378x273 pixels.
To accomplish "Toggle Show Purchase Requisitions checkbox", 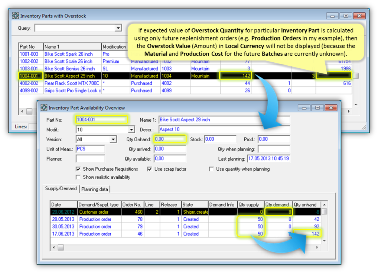I will (x=78, y=169).
